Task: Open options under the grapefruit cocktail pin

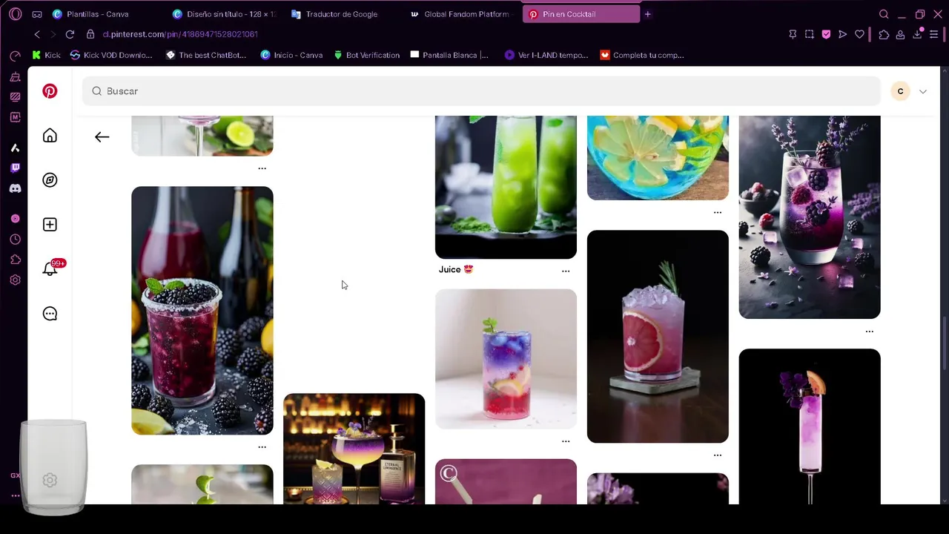Action: click(x=718, y=455)
